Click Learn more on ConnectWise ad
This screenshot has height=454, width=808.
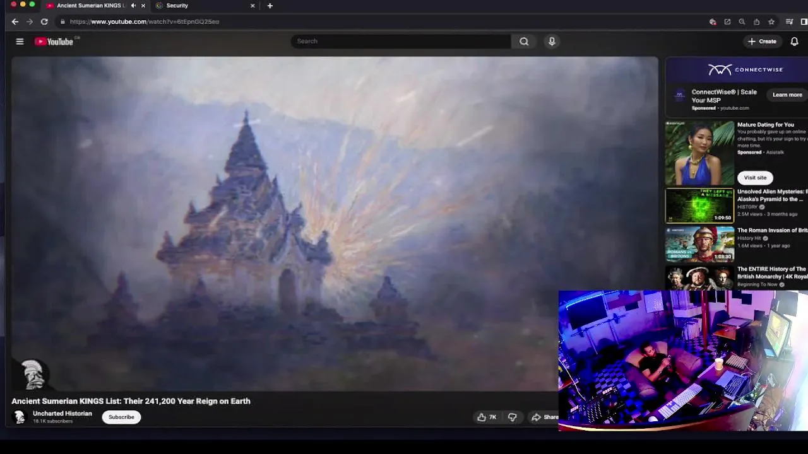[x=787, y=95]
